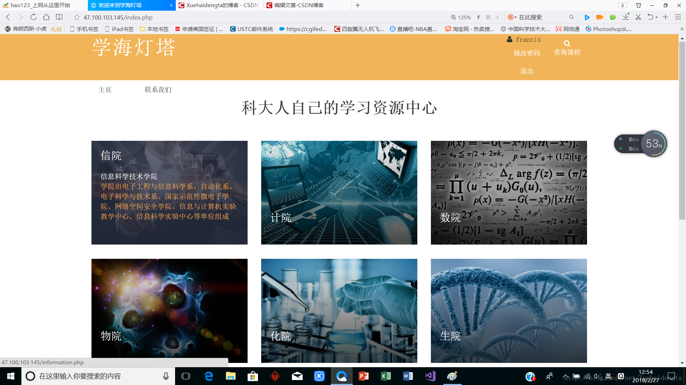Screen dimensions: 686x385
Task: Star this page as a favorite
Action: [76, 17]
